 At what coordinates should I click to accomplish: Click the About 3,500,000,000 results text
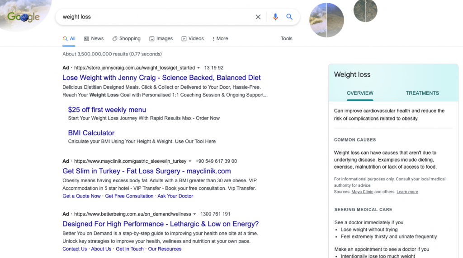[112, 54]
